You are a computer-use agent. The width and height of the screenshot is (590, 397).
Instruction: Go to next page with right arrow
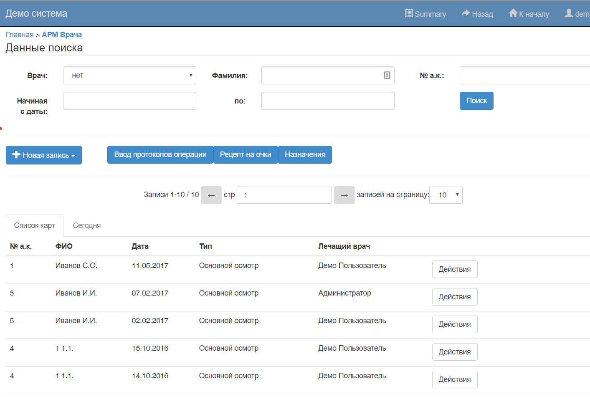coord(344,195)
